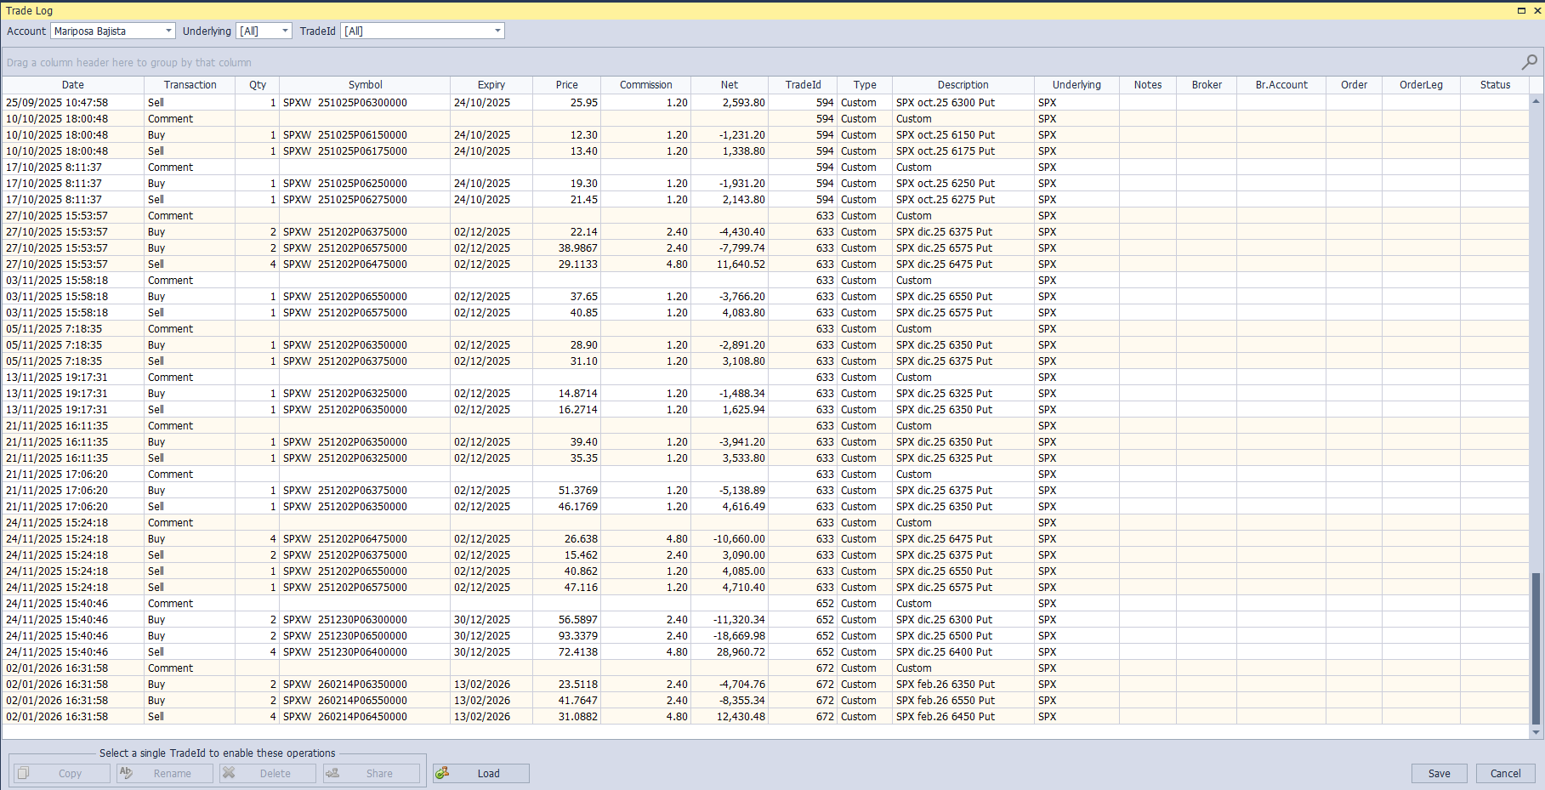The width and height of the screenshot is (1545, 790).
Task: Sort by the Date column header
Action: point(73,85)
